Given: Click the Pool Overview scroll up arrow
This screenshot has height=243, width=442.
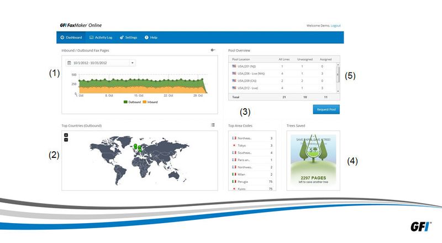Looking at the screenshot, I should [x=338, y=65].
